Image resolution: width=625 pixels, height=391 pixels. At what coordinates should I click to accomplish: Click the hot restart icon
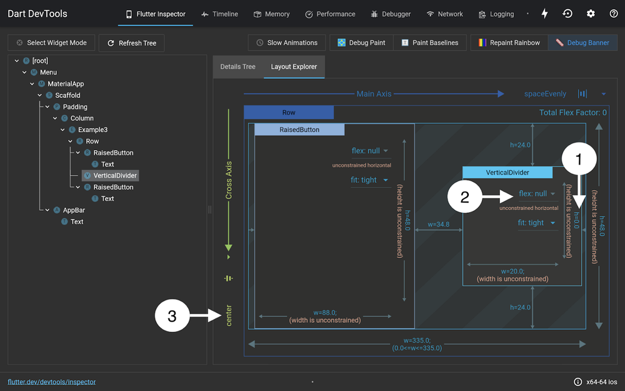[567, 14]
